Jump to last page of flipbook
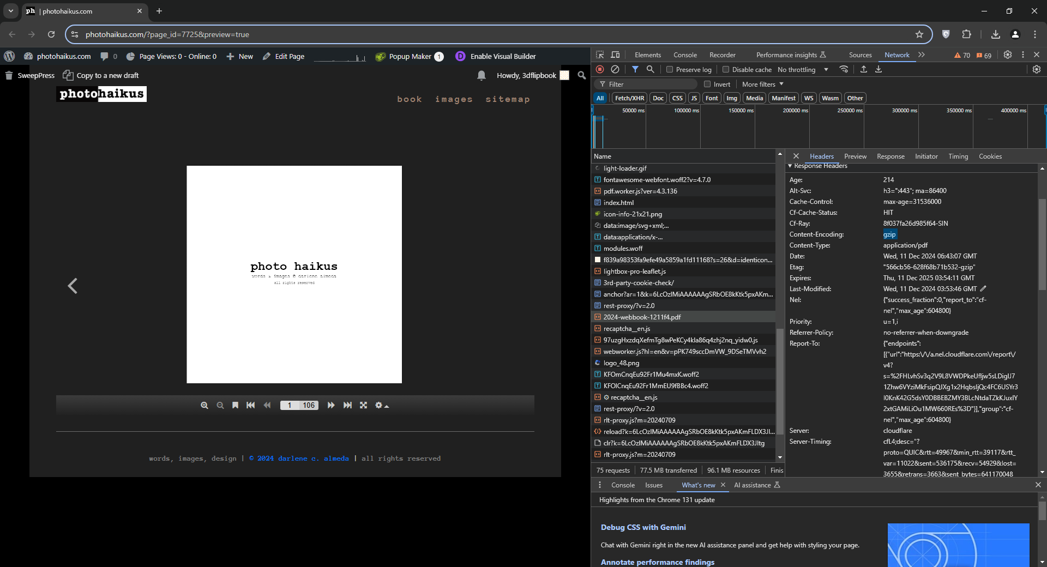 [347, 405]
